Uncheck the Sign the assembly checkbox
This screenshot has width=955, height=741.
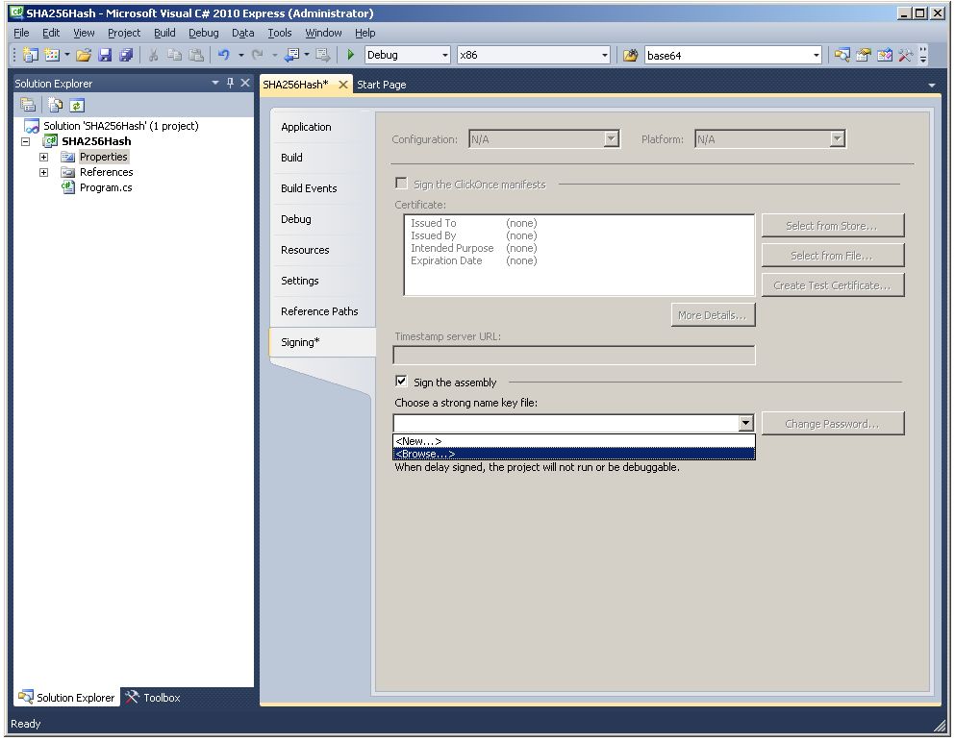click(401, 382)
